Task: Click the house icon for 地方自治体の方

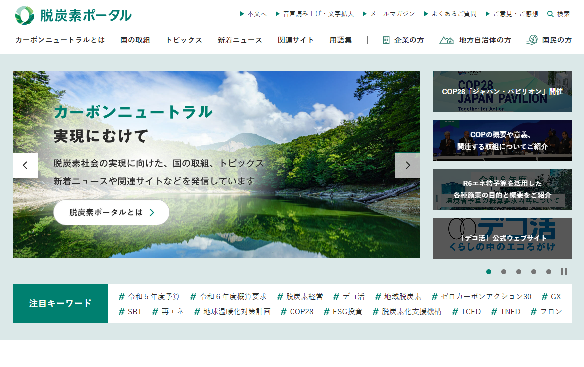Action: tap(446, 40)
